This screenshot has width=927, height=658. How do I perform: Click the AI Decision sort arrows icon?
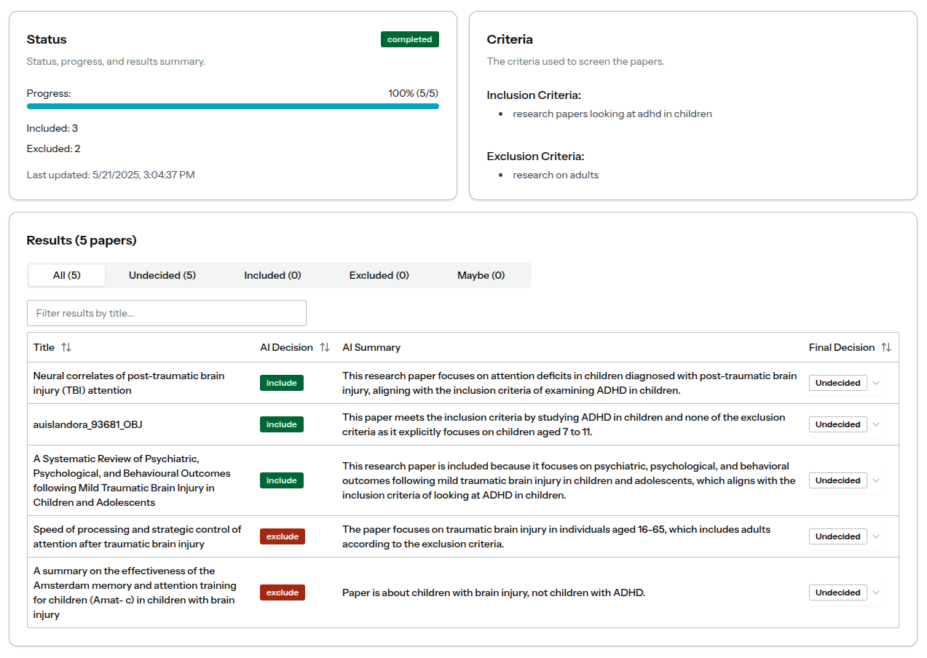[325, 347]
